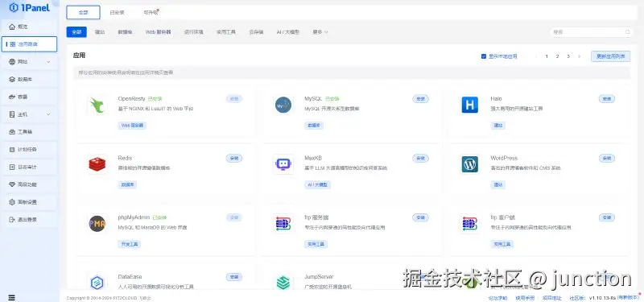Image resolution: width=644 pixels, height=302 pixels.
Task: Click the phpMyAdmin app logo
Action: click(97, 224)
